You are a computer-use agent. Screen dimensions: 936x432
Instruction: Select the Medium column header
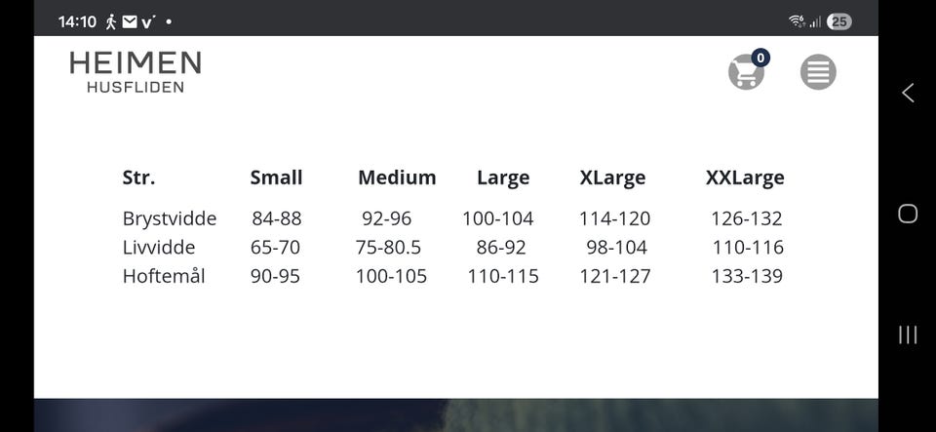coord(397,177)
